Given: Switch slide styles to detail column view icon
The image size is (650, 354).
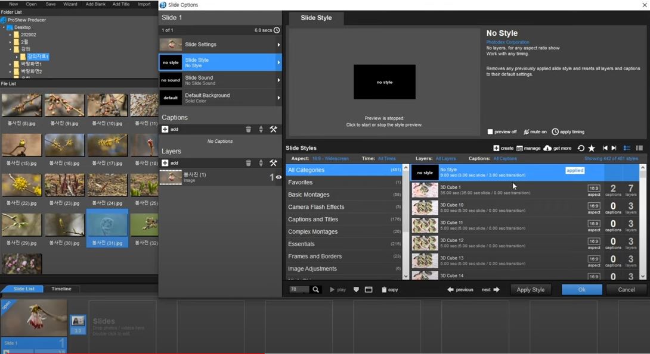Looking at the screenshot, I should pos(639,148).
